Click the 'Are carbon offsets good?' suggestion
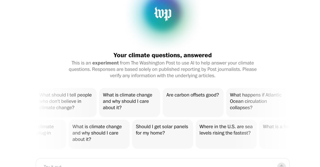The height and width of the screenshot is (167, 320). (193, 102)
